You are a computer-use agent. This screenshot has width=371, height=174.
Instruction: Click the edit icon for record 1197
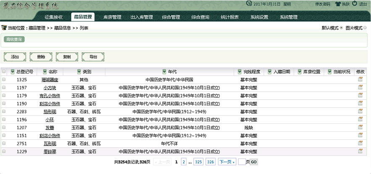360,87
